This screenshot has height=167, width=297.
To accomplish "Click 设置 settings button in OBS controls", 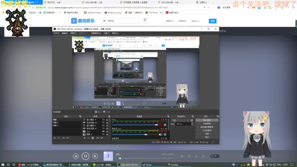I will [x=207, y=134].
